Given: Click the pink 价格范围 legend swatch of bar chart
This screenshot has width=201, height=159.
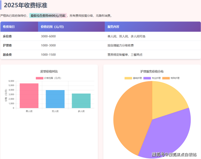Looking at the screenshot, I should click(x=39, y=78).
